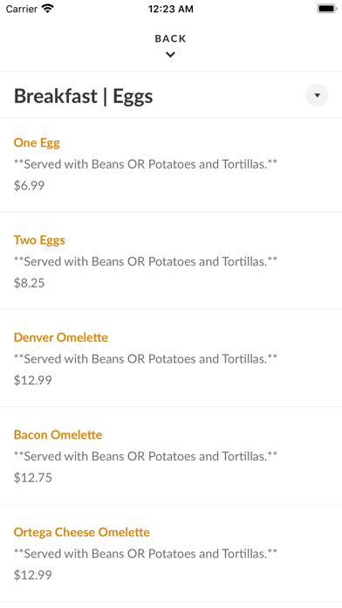342x608 pixels.
Task: Click the down chevron under BACK
Action: pos(170,55)
